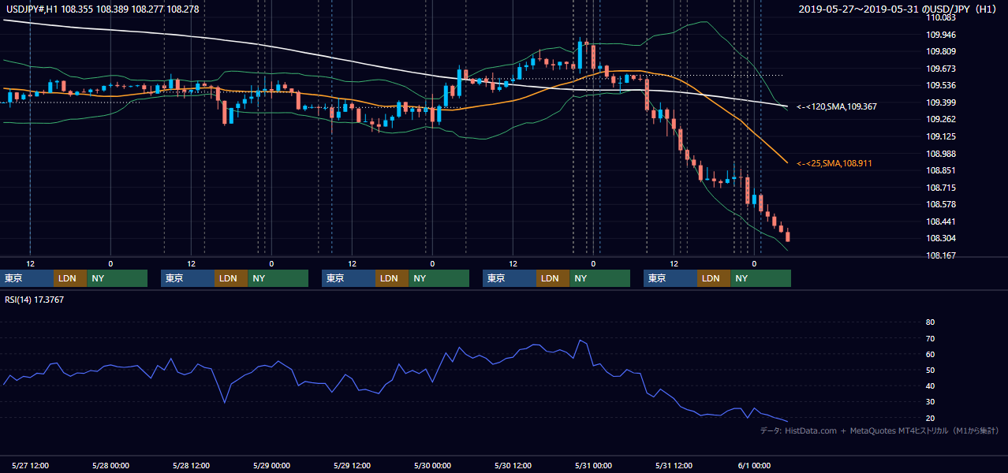The width and height of the screenshot is (1008, 473).
Task: Select the RSI(14) 17.3767 indicator label
Action: [x=34, y=299]
